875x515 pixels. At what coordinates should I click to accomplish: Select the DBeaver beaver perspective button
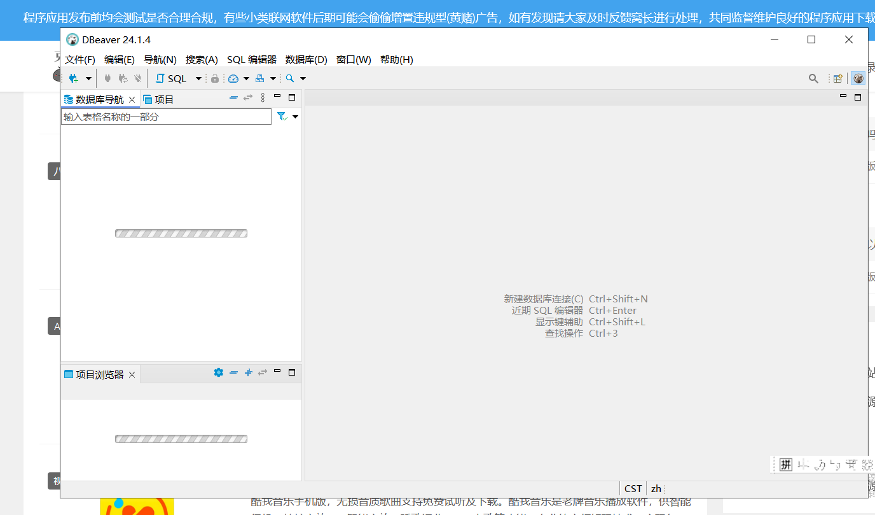[858, 78]
